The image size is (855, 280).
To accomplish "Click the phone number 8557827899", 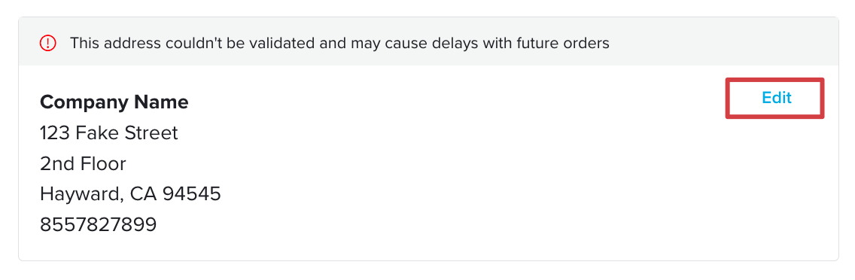I will (98, 224).
